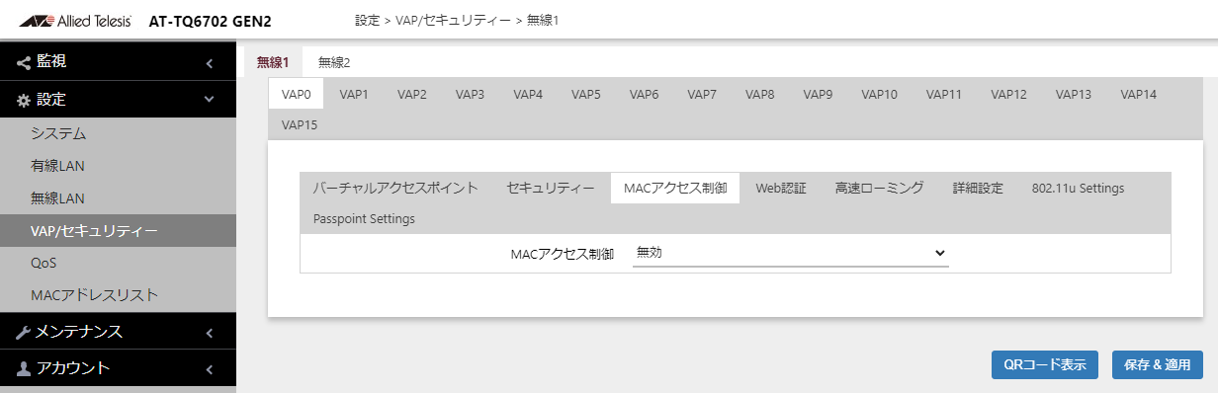Viewport: 1218px width, 393px height.
Task: Select the VAP9 tab
Action: [818, 95]
